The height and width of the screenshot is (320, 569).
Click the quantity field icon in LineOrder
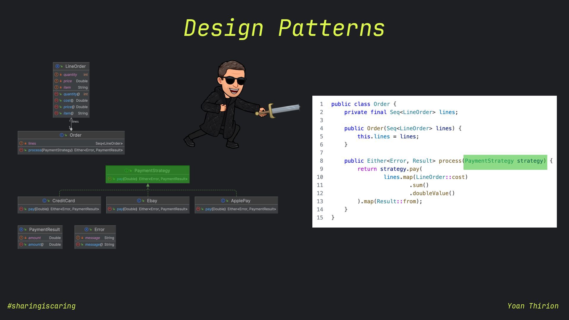click(x=56, y=75)
